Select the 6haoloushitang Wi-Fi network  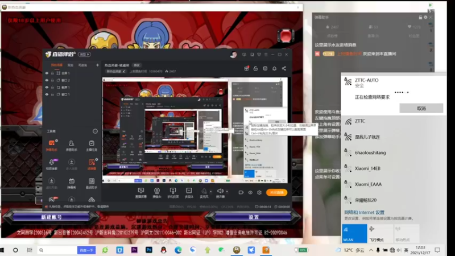point(394,152)
